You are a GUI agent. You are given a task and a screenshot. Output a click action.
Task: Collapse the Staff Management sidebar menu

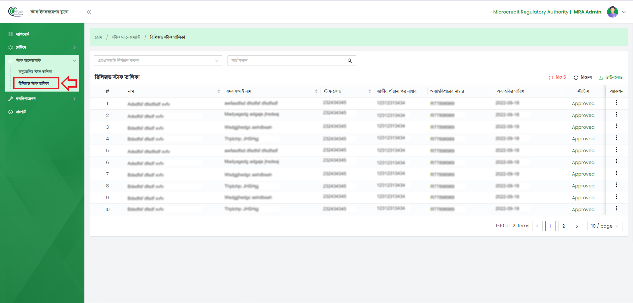coord(42,61)
